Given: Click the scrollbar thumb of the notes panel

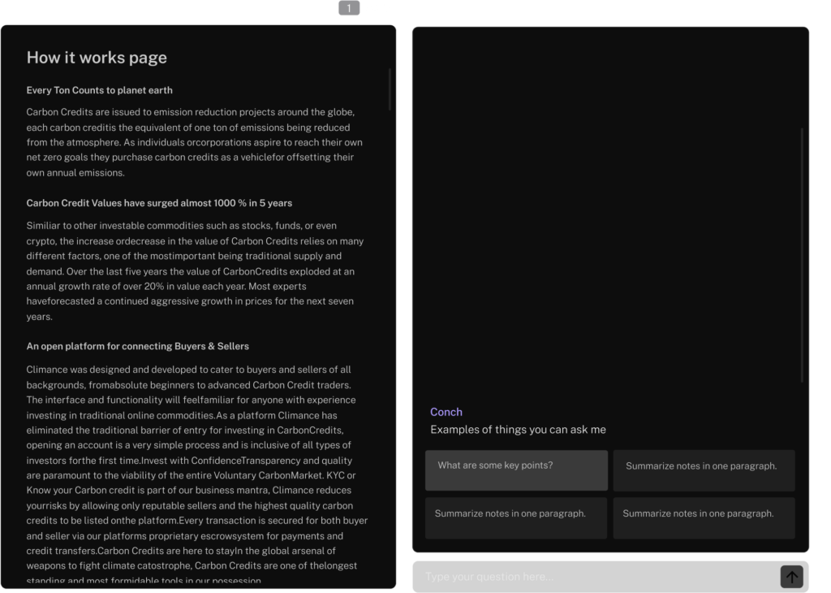Looking at the screenshot, I should coord(390,89).
